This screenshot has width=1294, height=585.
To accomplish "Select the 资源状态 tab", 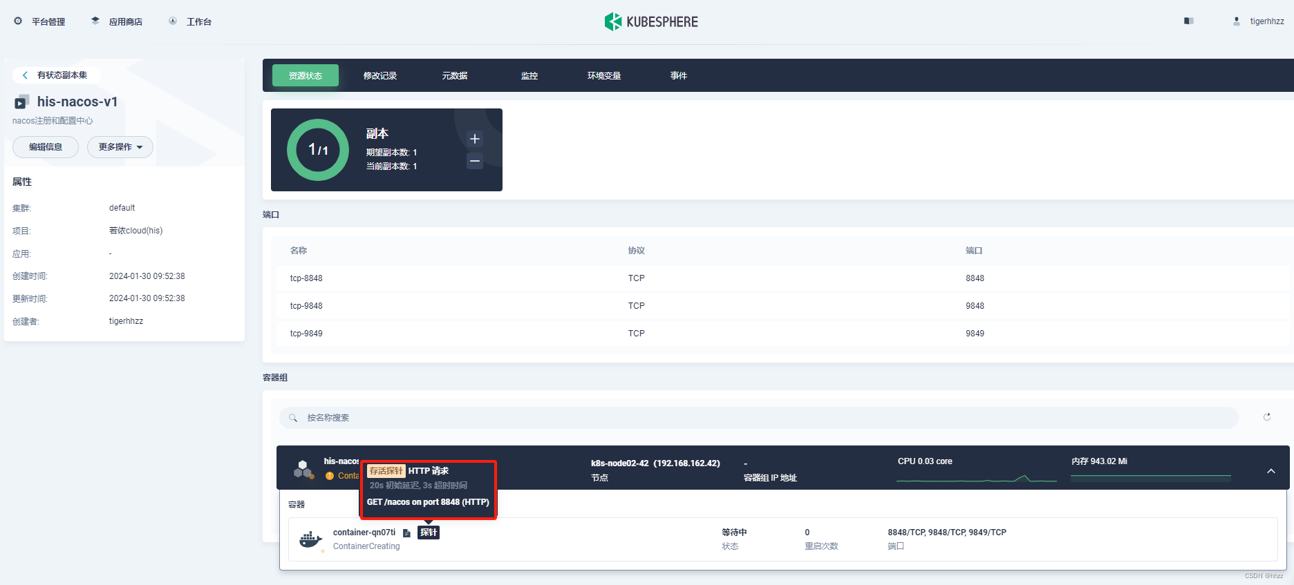I will 306,75.
